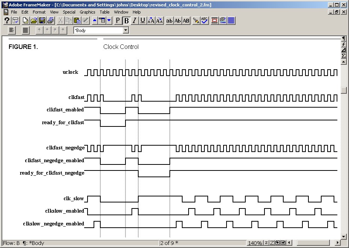
Task: Open the Graphics menu
Action: click(88, 12)
